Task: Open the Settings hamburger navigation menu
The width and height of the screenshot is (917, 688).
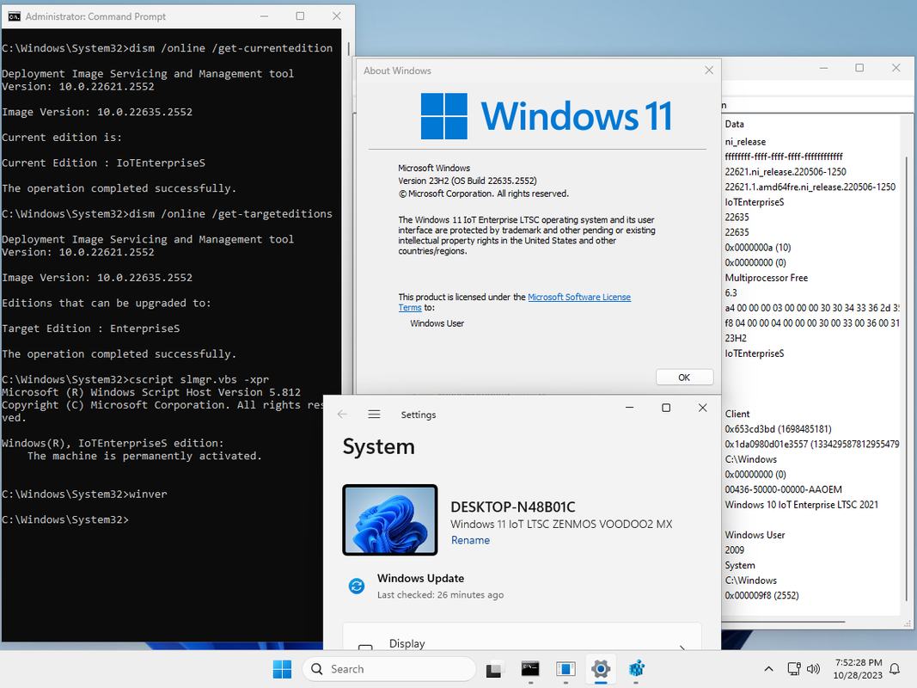Action: click(375, 415)
